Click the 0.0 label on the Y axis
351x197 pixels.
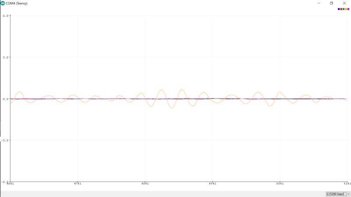click(6, 99)
